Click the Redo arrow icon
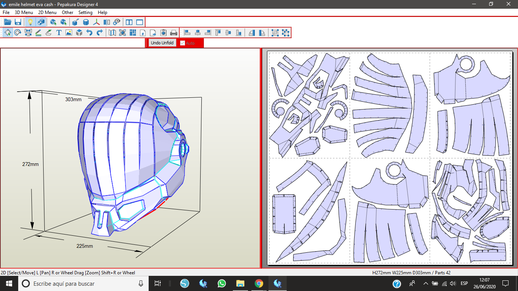Screen dimensions: 518x291 coord(99,33)
